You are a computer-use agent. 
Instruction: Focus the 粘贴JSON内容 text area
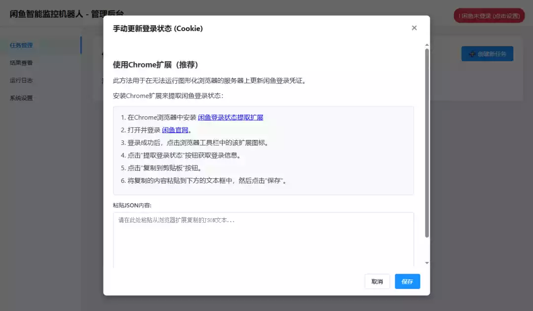coord(263,240)
